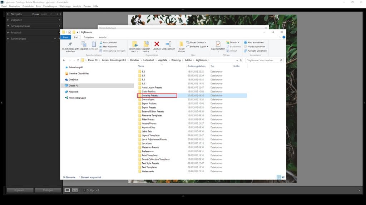Click the Kopieren icon in the ribbon

pyautogui.click(x=84, y=46)
